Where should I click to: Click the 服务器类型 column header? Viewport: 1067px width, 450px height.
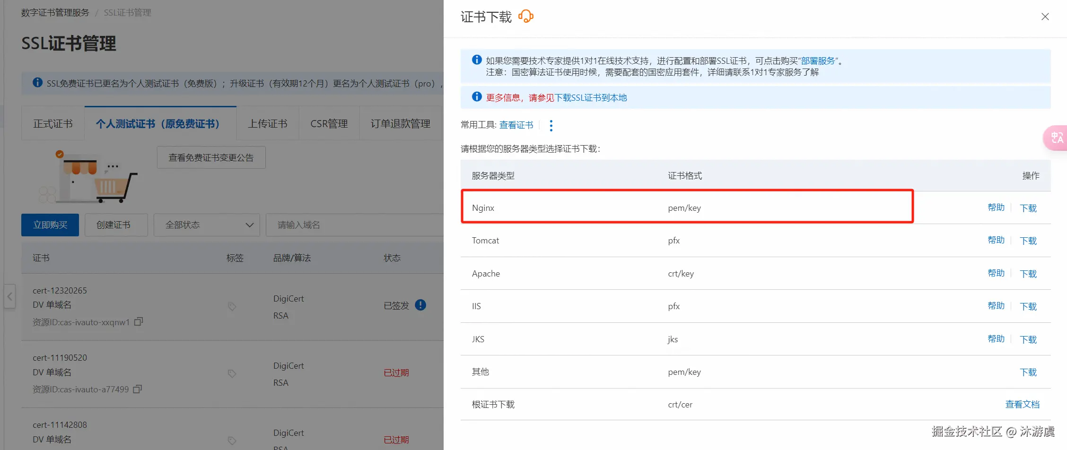(x=493, y=176)
